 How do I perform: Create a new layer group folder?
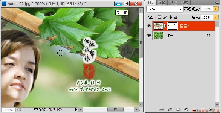(194, 109)
